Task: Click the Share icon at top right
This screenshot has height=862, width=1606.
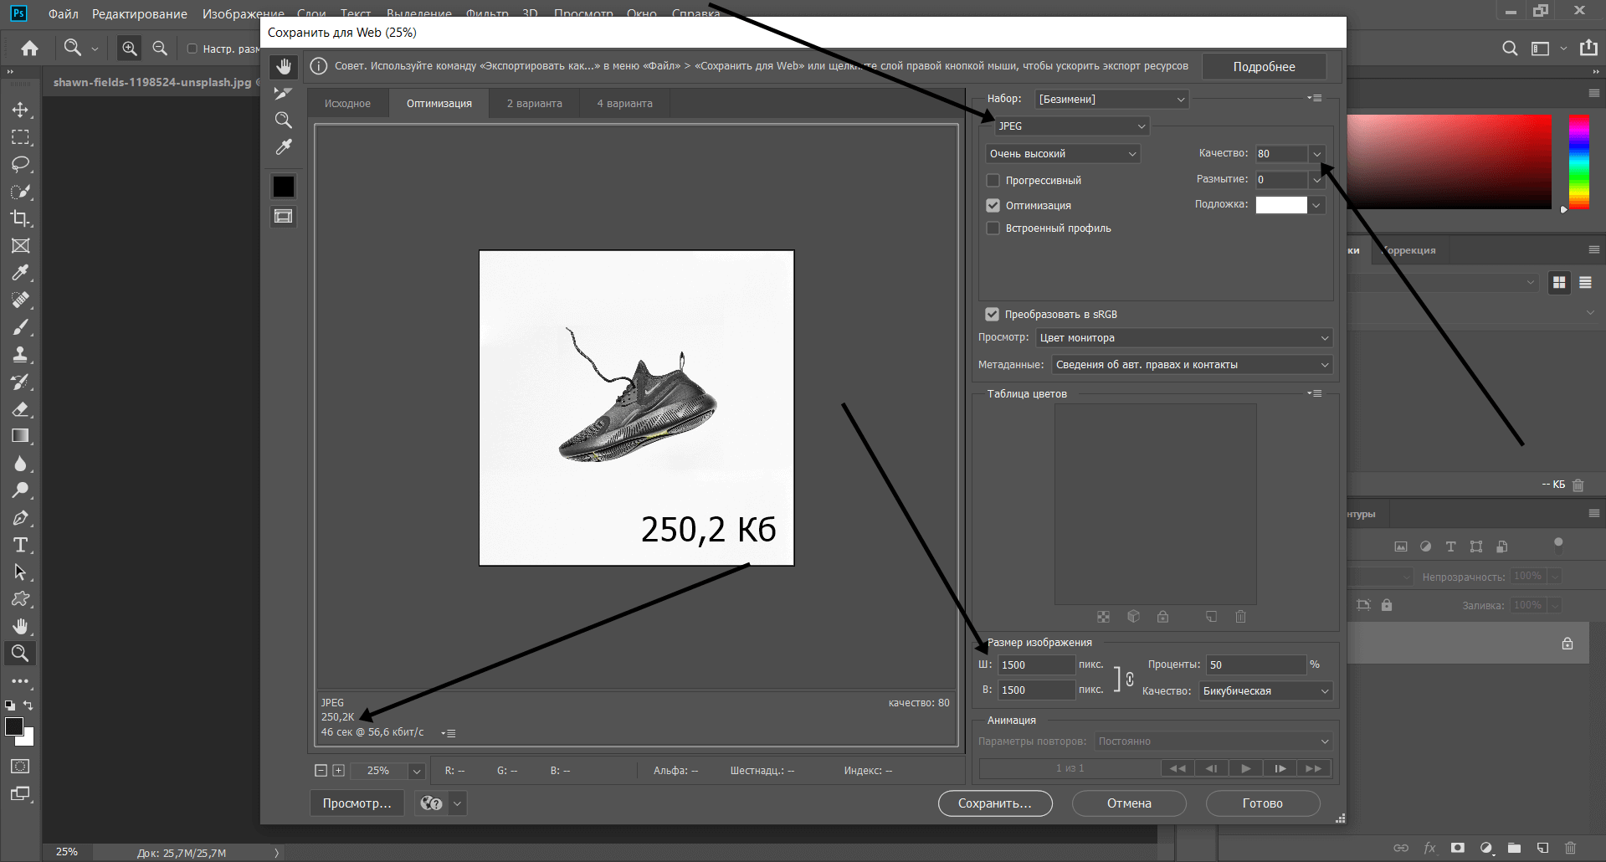Action: pos(1588,48)
